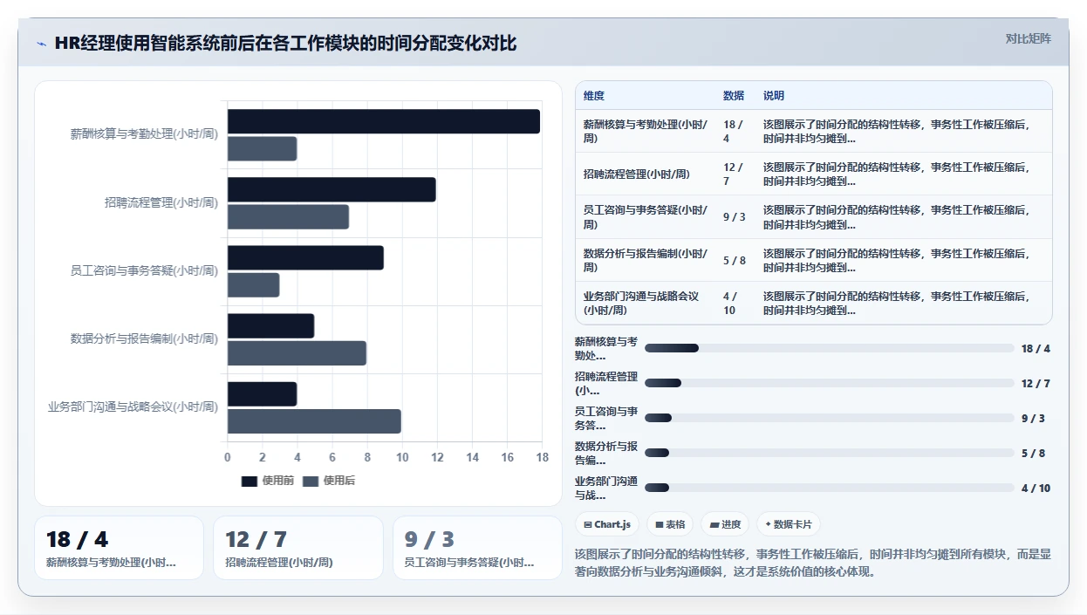This screenshot has width=1087, height=615.
Task: Select the 员工咨询与事务答疑 table row cell
Action: pyautogui.click(x=646, y=216)
